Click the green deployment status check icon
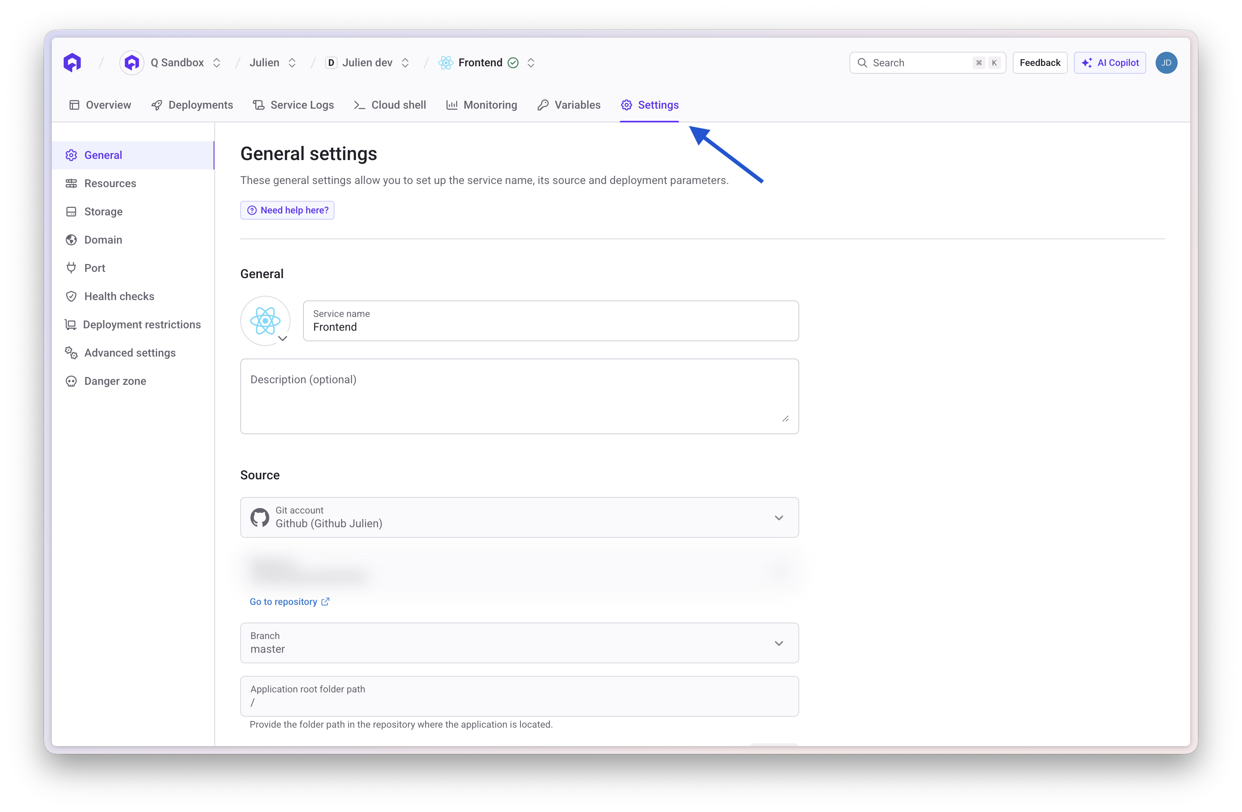Image resolution: width=1242 pixels, height=812 pixels. coord(513,63)
